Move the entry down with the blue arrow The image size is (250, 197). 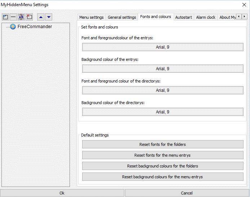49,17
